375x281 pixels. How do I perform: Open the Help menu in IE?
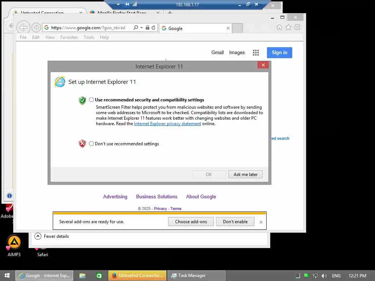pyautogui.click(x=104, y=37)
